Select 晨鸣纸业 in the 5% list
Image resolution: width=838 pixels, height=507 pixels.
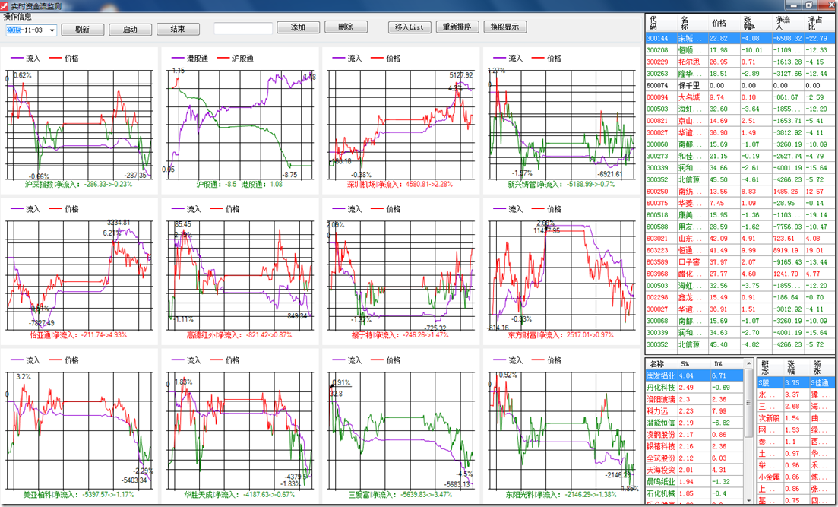tap(694, 482)
